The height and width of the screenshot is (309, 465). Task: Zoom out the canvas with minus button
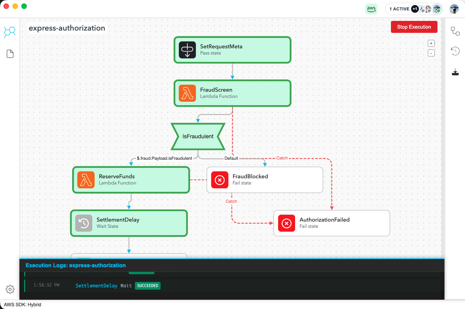pyautogui.click(x=431, y=53)
